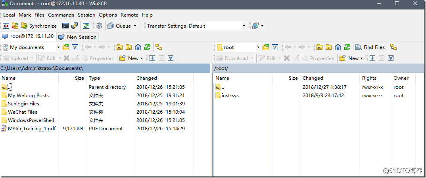Image resolution: width=426 pixels, height=178 pixels.
Task: Open the Local menu
Action: (x=9, y=15)
